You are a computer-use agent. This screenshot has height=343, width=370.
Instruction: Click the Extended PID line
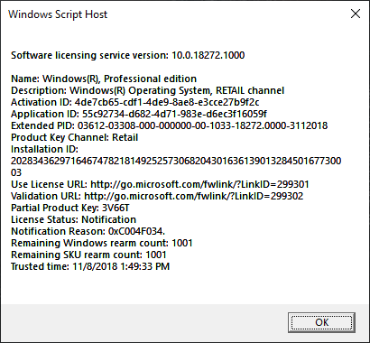click(170, 125)
